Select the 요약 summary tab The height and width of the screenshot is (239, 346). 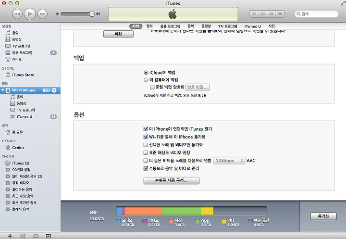tap(136, 26)
